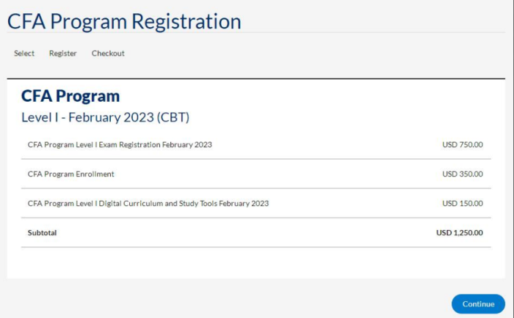Click the USD 1,250.00 subtotal amount
This screenshot has height=318, width=514.
point(460,232)
